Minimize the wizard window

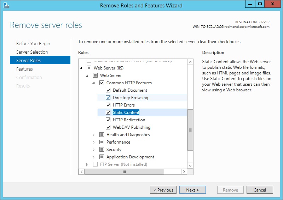coord(250,4)
